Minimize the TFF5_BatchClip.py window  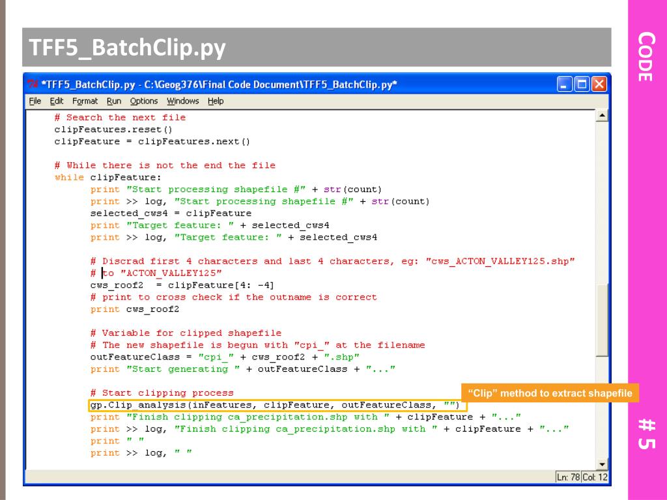pos(564,84)
